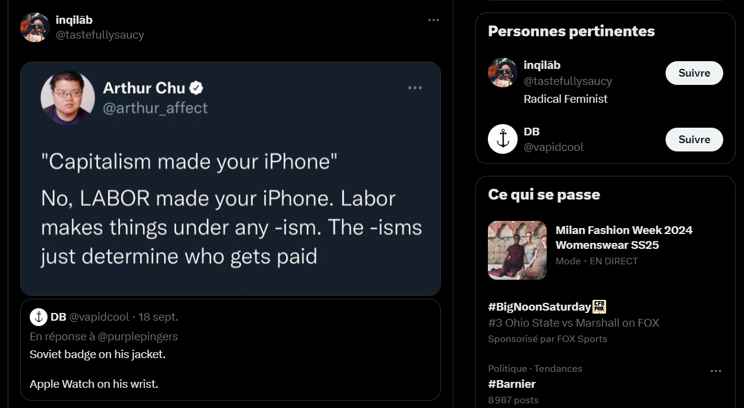Open the tweet's three-dot more menu
This screenshot has height=408, width=744.
[434, 20]
